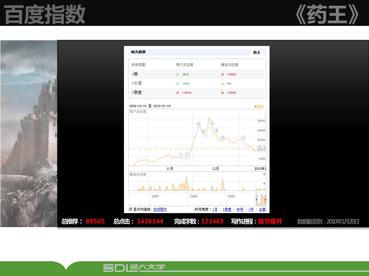Set time width to 1年
The image size is (369, 276).
tap(251, 210)
